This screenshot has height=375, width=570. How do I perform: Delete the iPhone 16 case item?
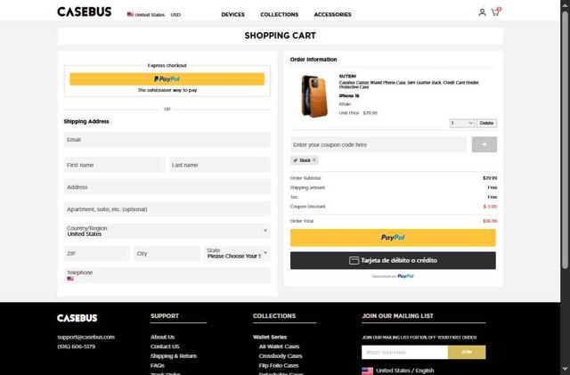(486, 123)
